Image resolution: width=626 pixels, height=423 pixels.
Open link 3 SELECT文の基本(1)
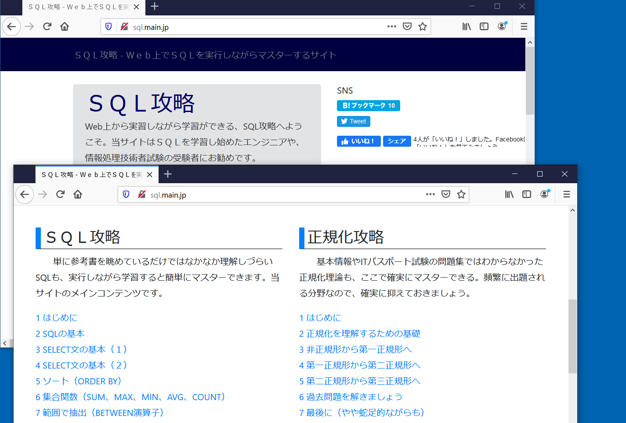point(82,349)
